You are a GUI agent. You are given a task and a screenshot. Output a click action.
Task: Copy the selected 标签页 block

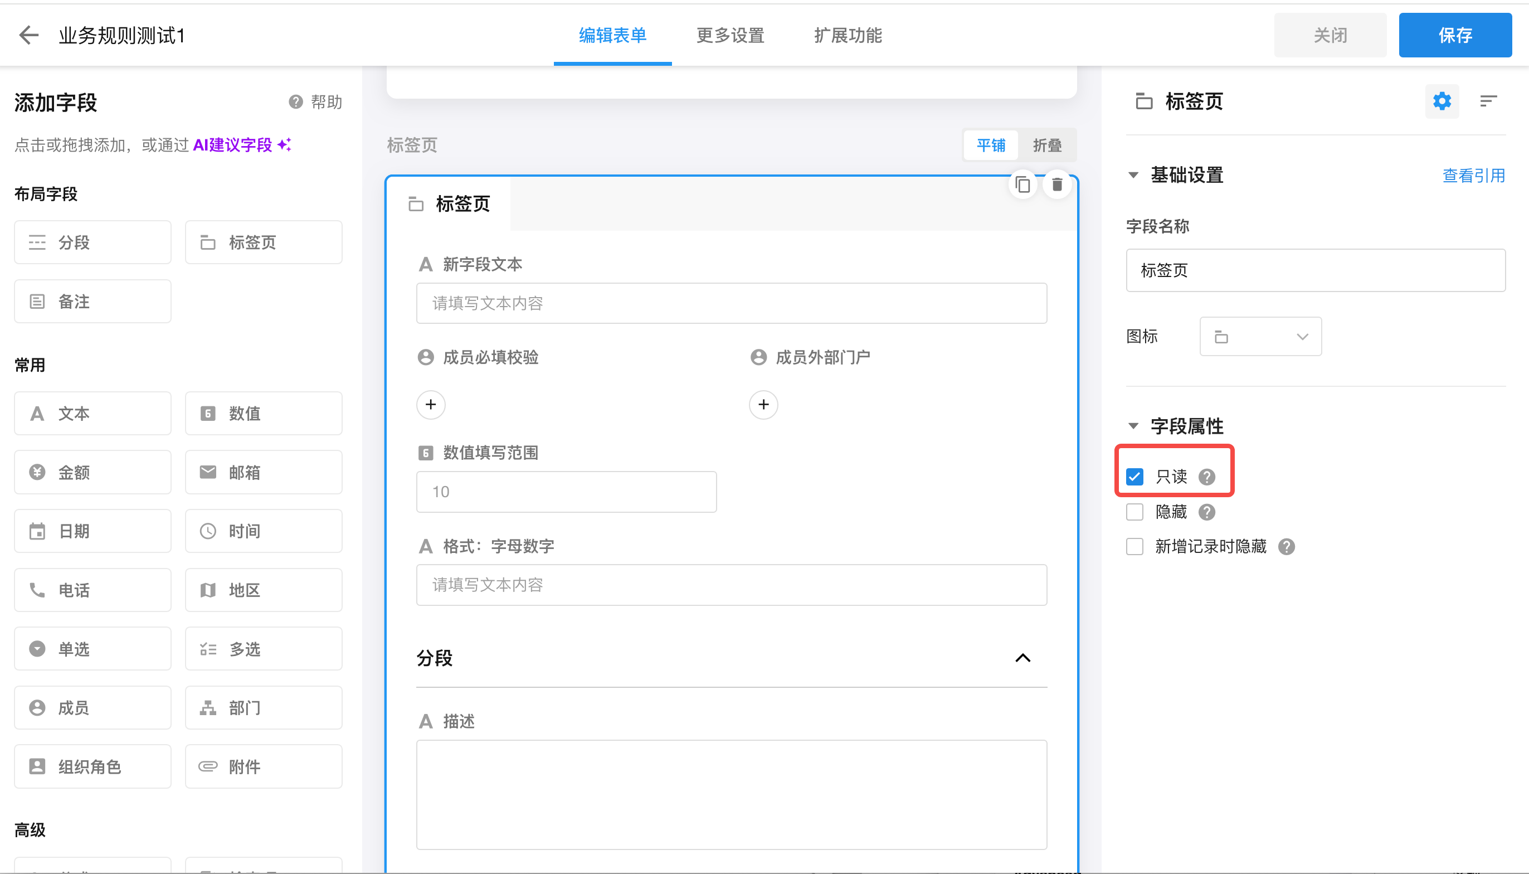click(x=1022, y=185)
